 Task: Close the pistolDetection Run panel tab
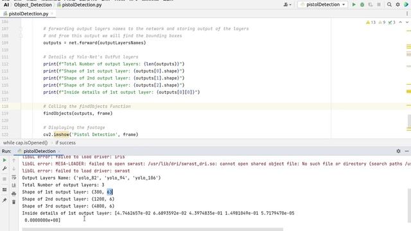click(59, 151)
